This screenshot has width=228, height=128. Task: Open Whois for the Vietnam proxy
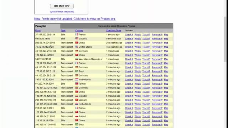(138, 100)
